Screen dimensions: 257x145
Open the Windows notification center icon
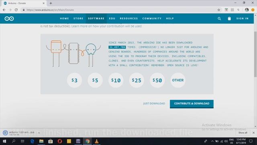click(x=251, y=141)
